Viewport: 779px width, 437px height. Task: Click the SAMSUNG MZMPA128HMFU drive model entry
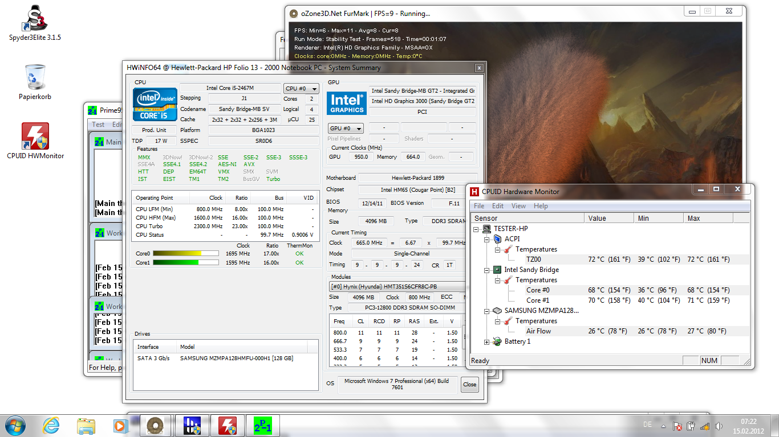pos(236,358)
